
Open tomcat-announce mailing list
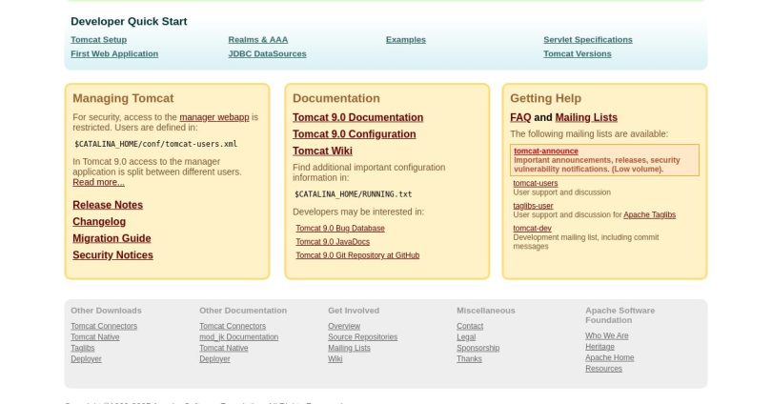pos(546,151)
